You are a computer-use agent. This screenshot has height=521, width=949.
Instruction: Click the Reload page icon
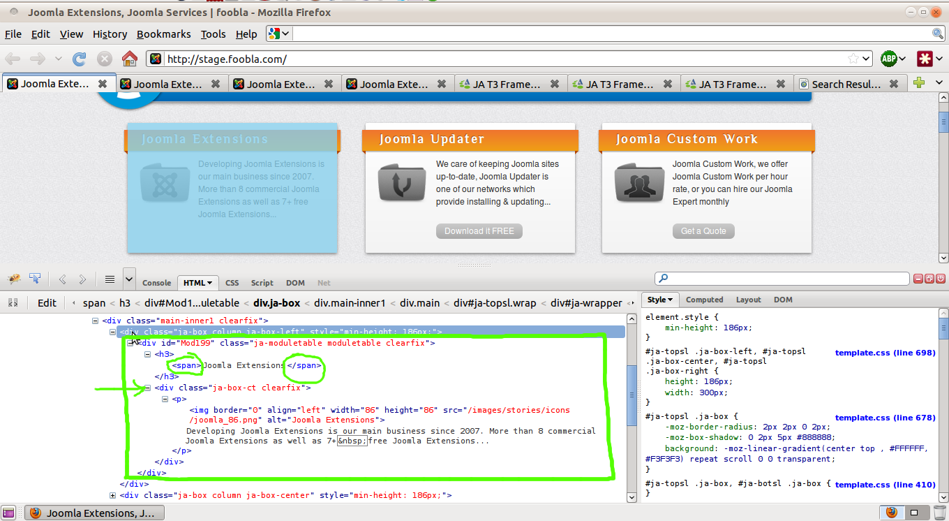pos(80,59)
